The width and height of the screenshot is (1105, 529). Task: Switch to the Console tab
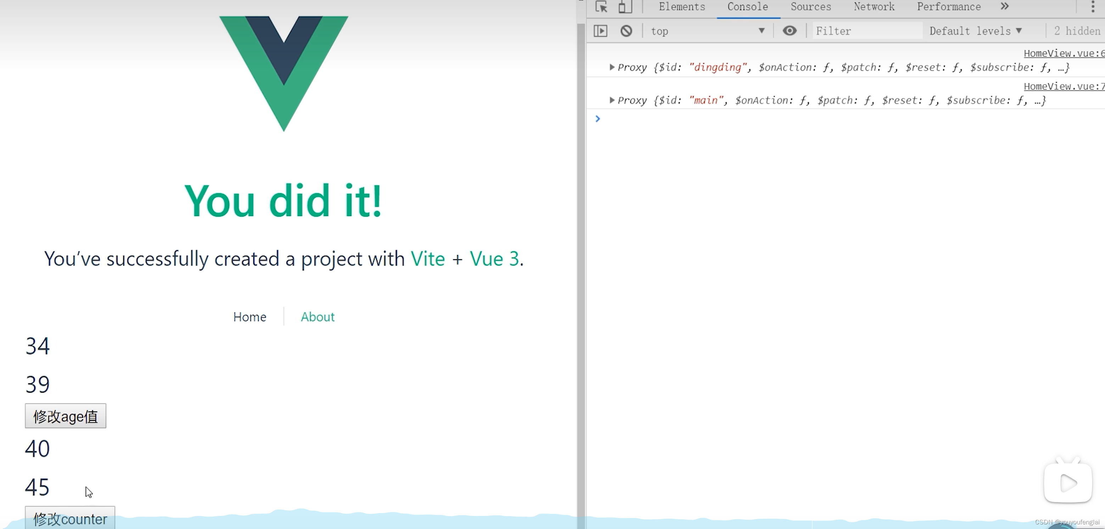pyautogui.click(x=748, y=7)
